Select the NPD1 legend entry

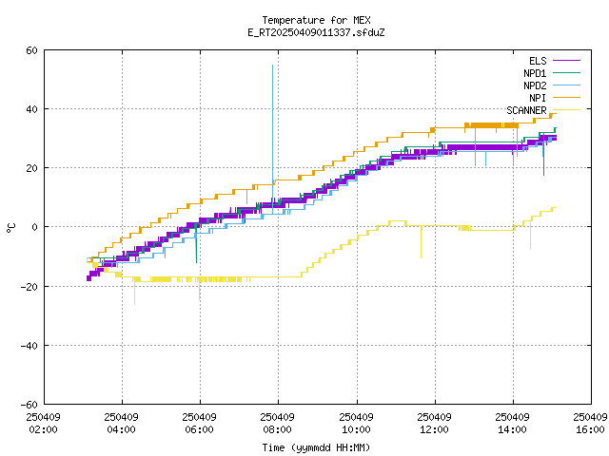click(534, 73)
